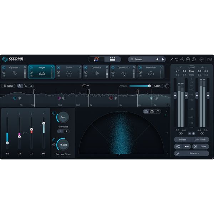Load the previous preset with left arrow
Image resolution: width=214 pixels, height=214 pixels.
pos(157,59)
